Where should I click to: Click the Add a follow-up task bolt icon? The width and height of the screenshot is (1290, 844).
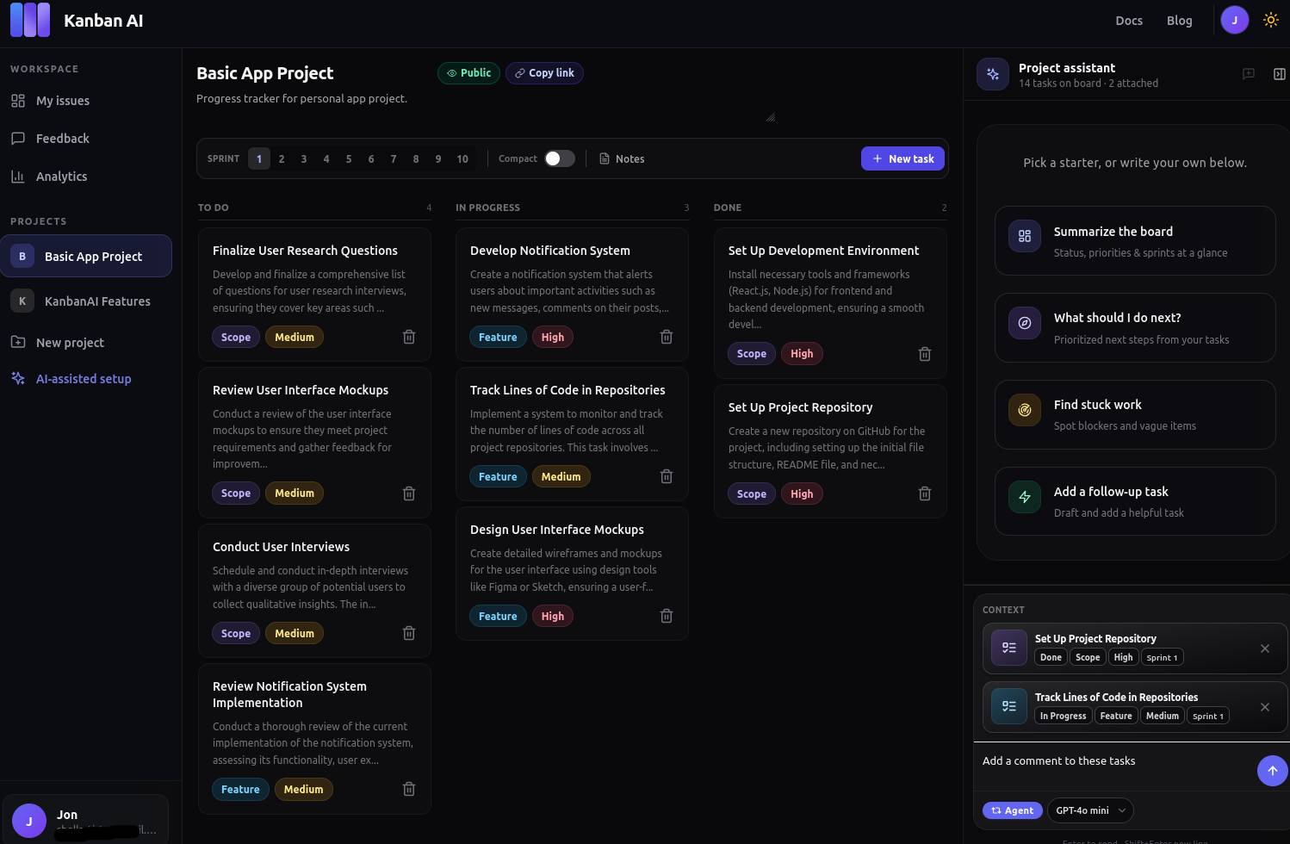pos(1025,497)
